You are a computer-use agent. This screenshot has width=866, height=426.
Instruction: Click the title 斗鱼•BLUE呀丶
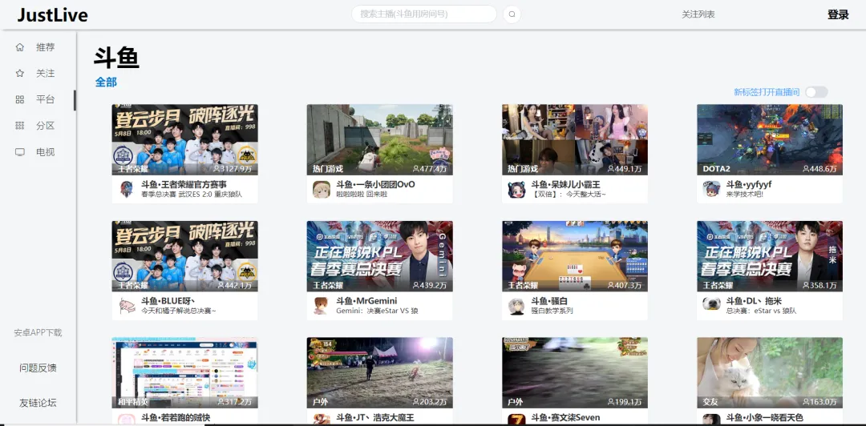(x=168, y=301)
